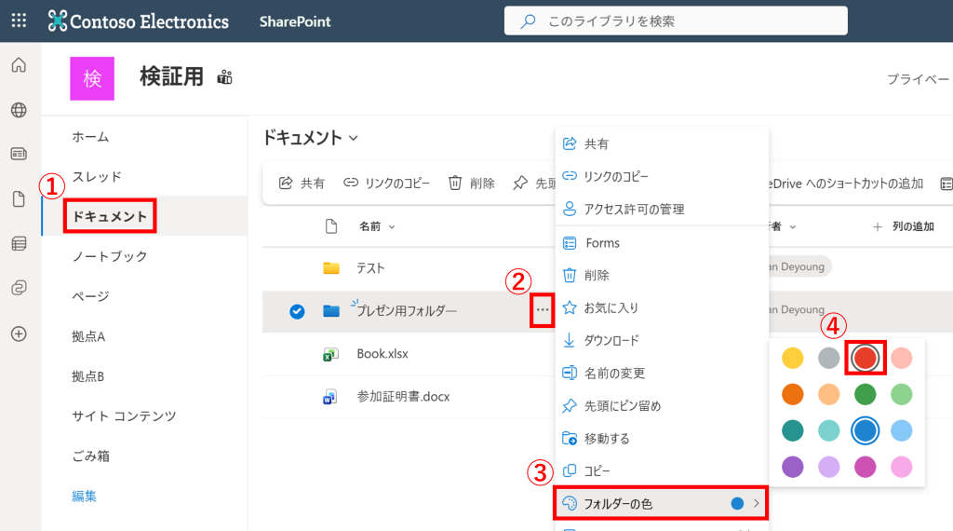The image size is (953, 531).
Task: Click the Teams icon beside 検証用 title
Action: [x=224, y=77]
